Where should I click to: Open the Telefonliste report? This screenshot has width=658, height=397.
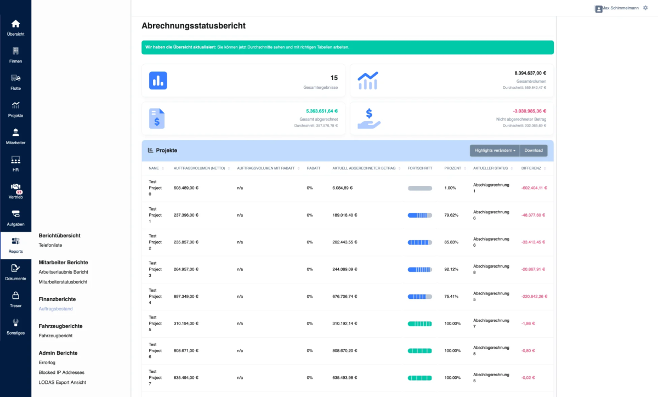(x=52, y=245)
